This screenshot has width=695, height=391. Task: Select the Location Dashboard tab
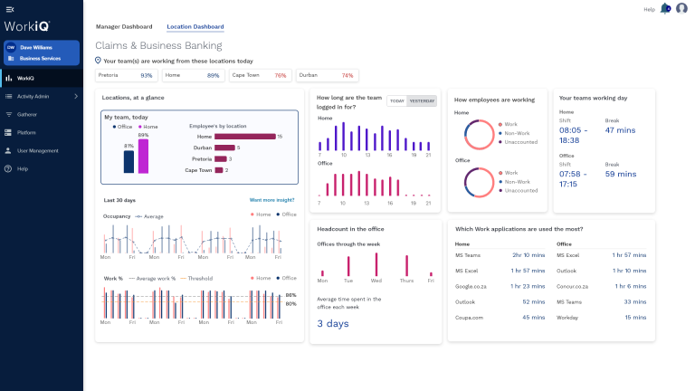tap(195, 26)
